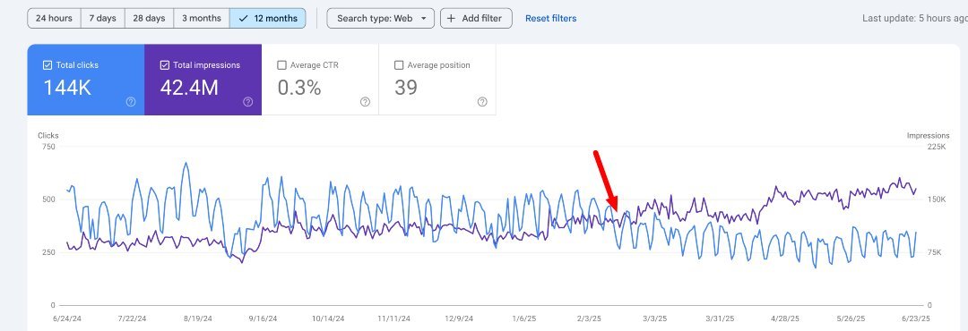Select the 7 days date range
968x331 pixels.
(x=102, y=19)
